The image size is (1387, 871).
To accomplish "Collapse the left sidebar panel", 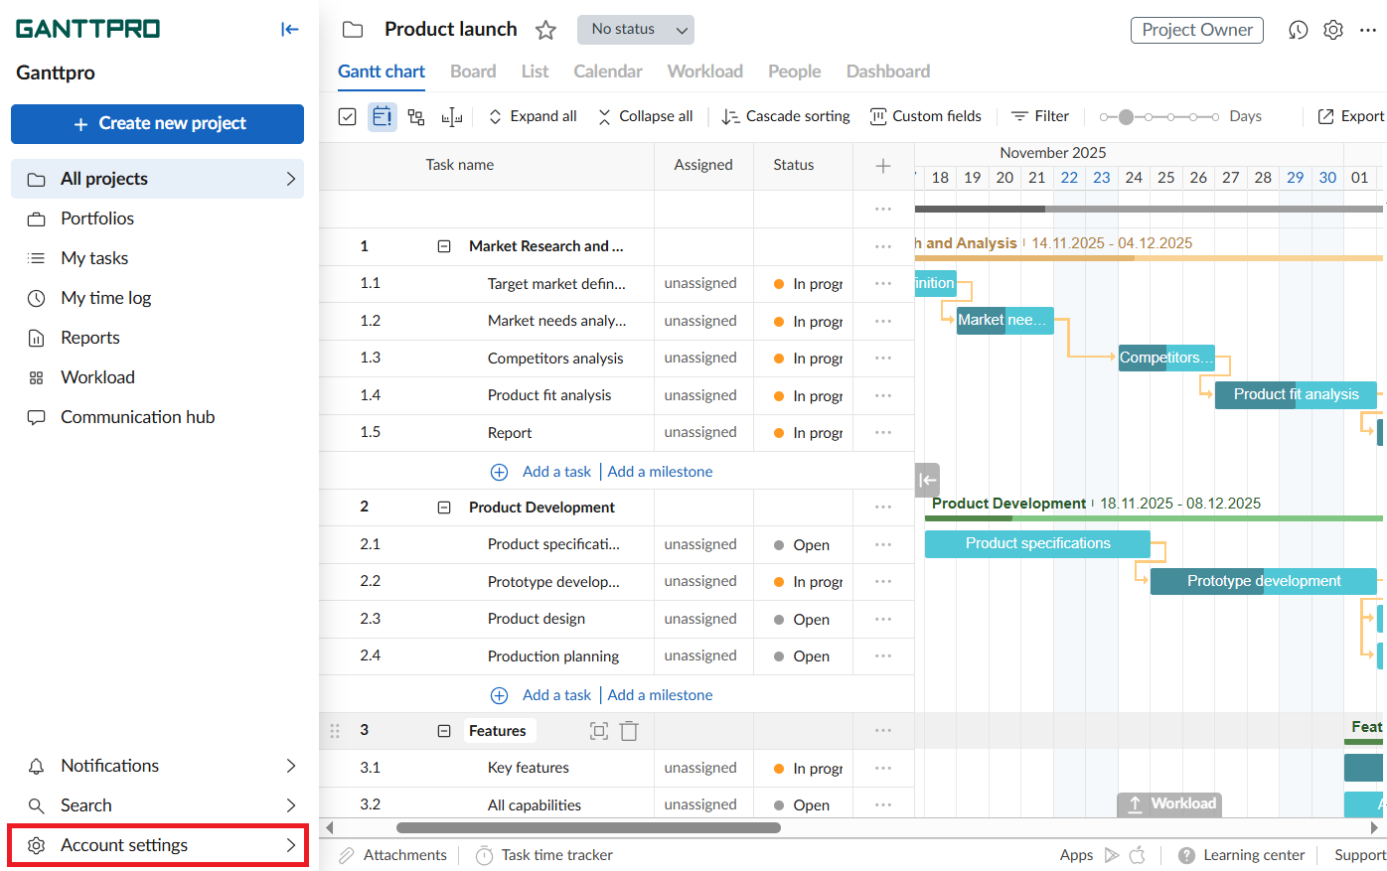I will click(x=289, y=30).
